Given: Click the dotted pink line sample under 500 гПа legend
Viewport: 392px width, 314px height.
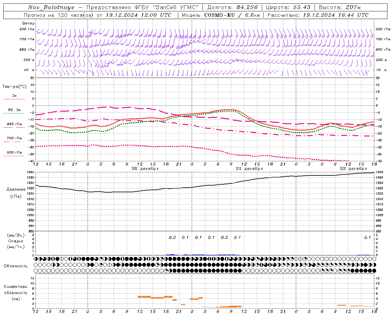Looking at the screenshot, I should click(14, 156).
